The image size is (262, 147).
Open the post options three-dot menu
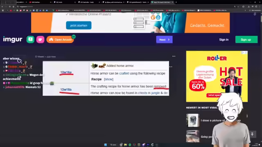(174, 56)
